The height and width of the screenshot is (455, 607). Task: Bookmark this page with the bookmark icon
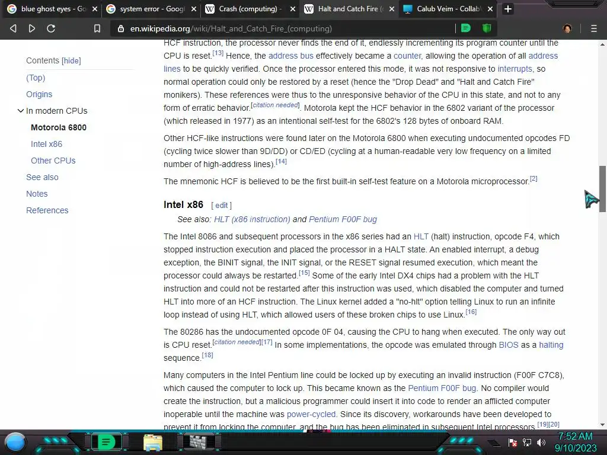point(97,28)
